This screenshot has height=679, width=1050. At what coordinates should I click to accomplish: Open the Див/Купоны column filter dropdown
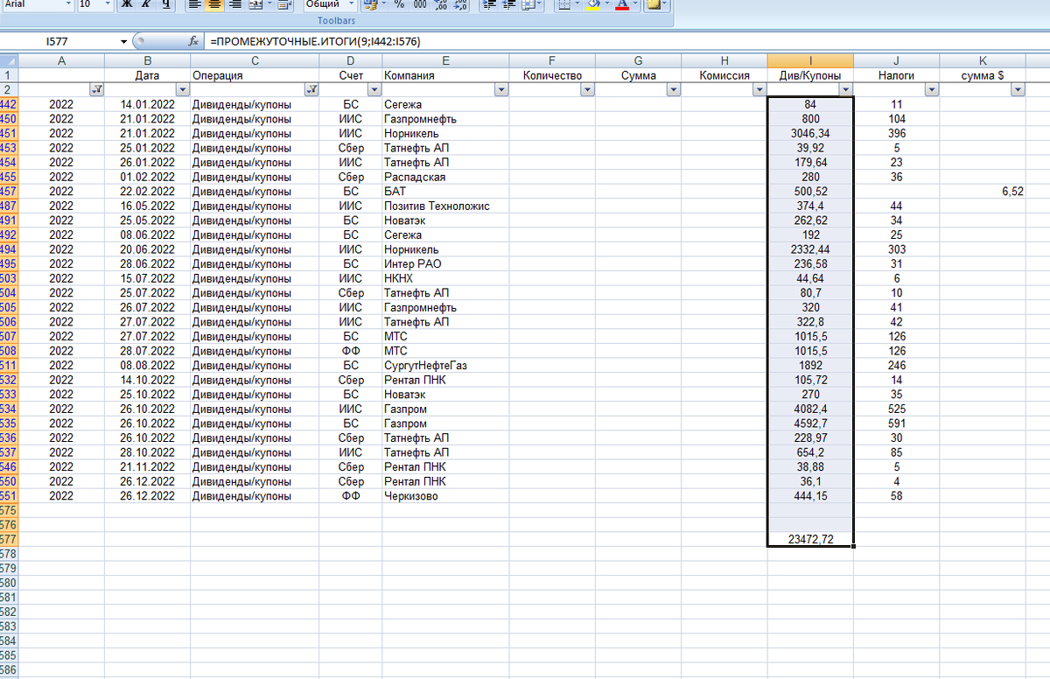(x=845, y=89)
